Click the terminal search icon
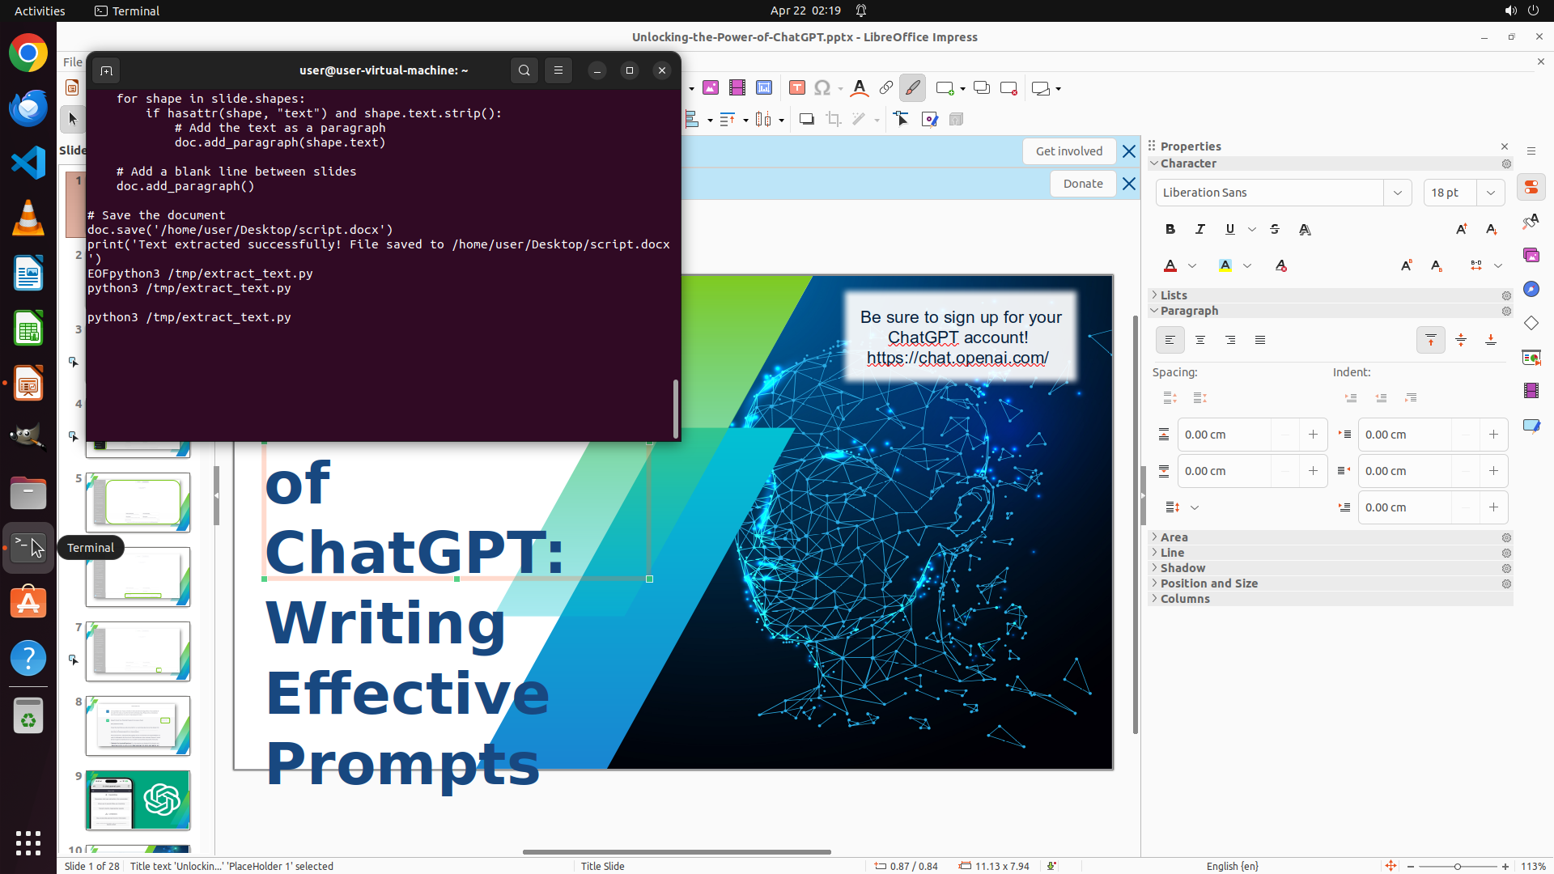1554x874 pixels. coord(524,70)
